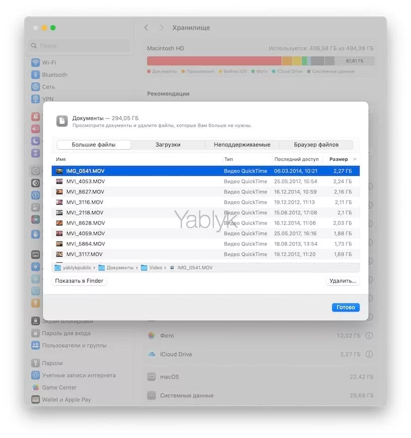Select the MVI_8627.MOV file row
Viewport: 411px width, 438px height.
pyautogui.click(x=205, y=192)
